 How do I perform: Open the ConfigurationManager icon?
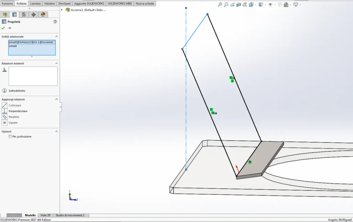[x=24, y=15]
